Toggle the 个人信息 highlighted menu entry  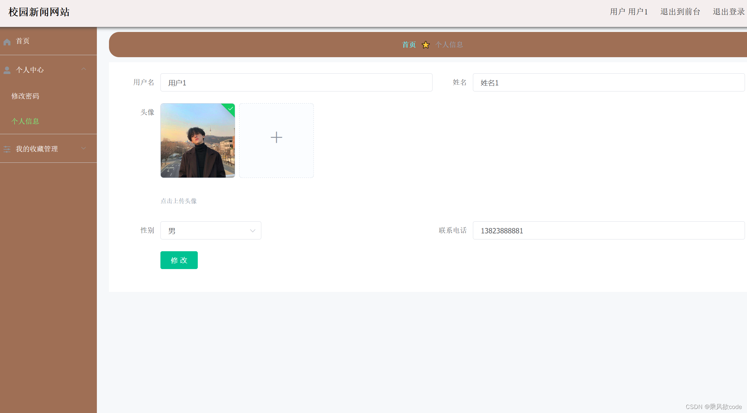[25, 121]
